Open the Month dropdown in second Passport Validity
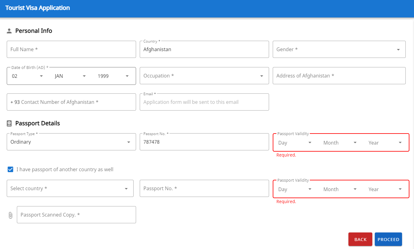Image resolution: width=414 pixels, height=249 pixels. click(340, 189)
